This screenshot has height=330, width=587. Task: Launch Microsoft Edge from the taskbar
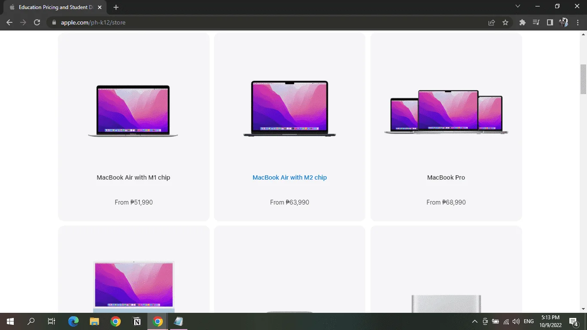(73, 321)
